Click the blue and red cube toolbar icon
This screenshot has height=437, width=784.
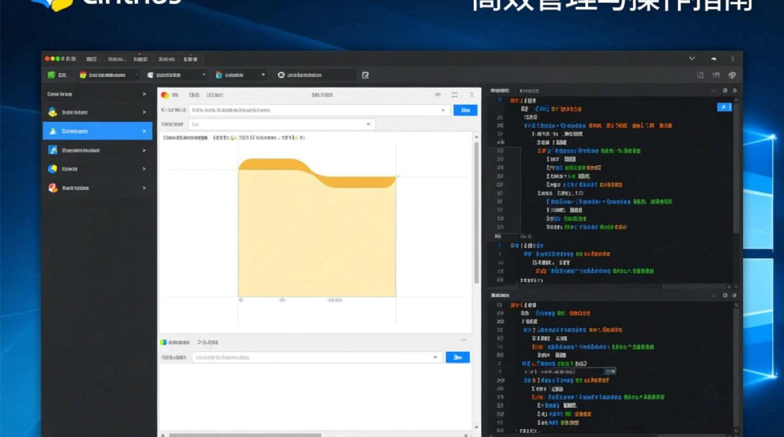(219, 75)
